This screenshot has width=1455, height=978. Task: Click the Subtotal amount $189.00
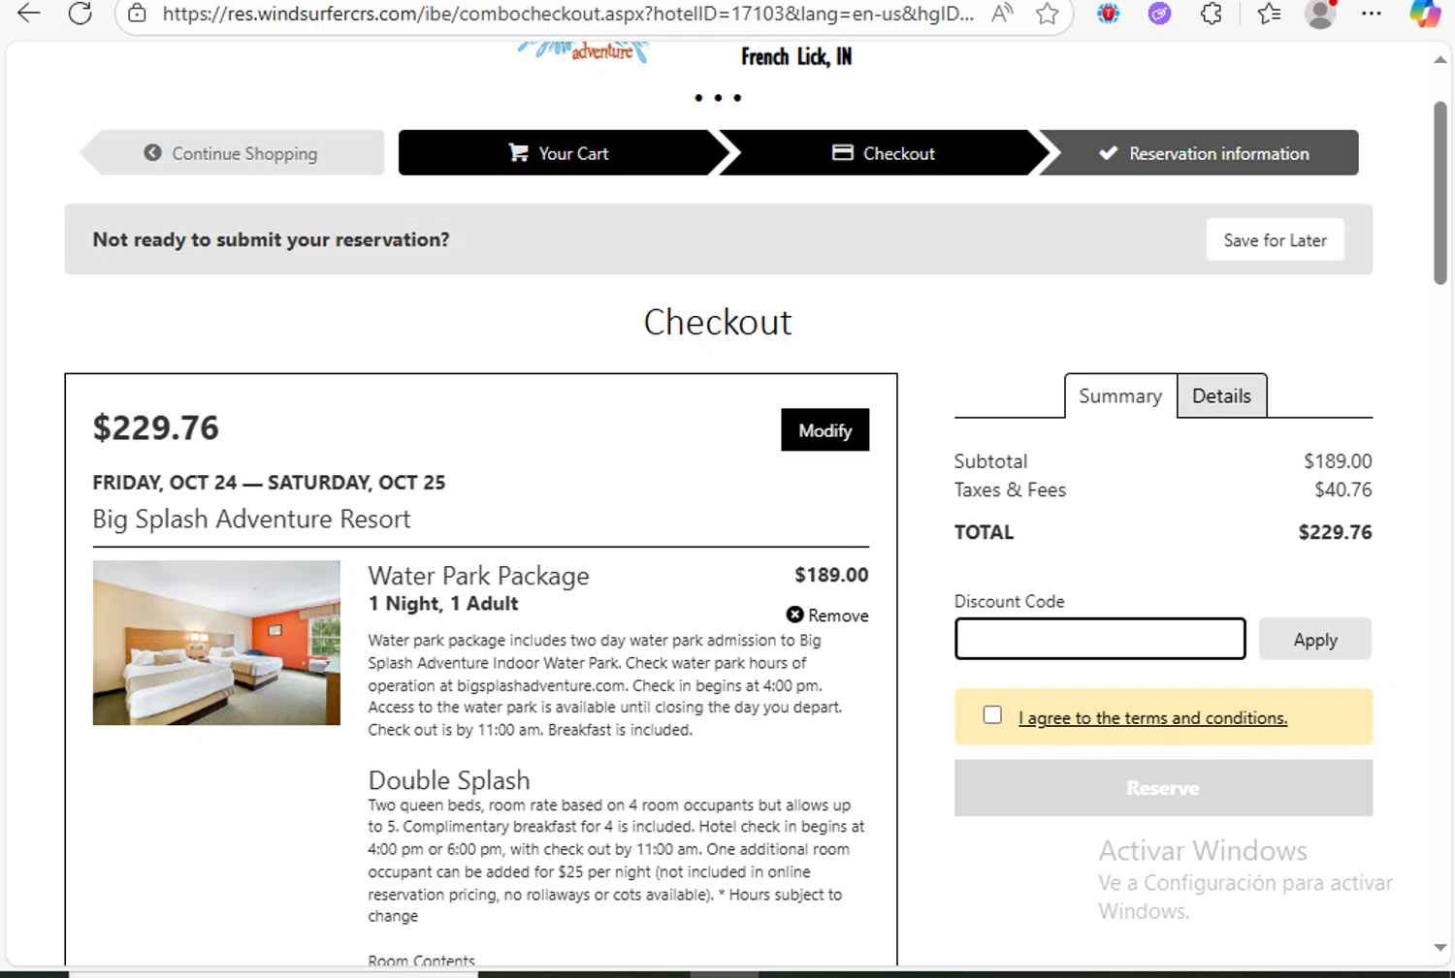click(x=1338, y=461)
